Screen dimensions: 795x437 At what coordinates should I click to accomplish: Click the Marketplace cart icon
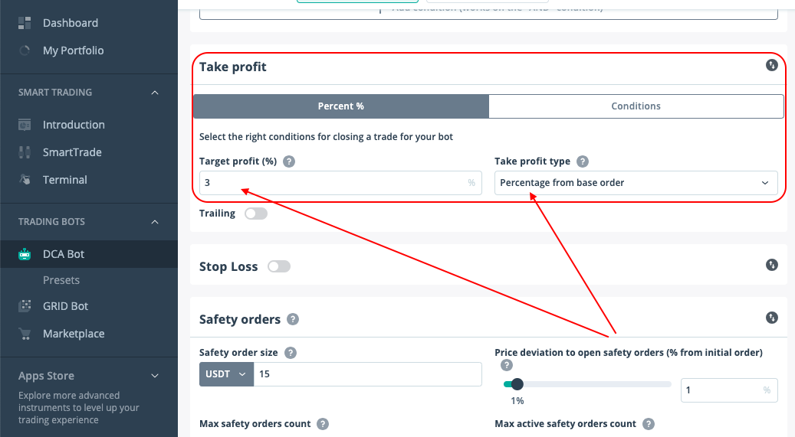pyautogui.click(x=25, y=334)
